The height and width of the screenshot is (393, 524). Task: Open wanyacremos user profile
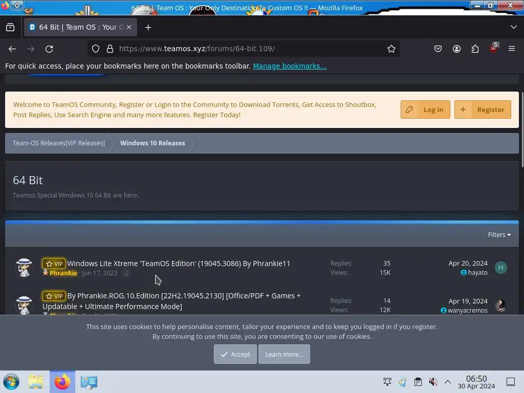click(467, 311)
